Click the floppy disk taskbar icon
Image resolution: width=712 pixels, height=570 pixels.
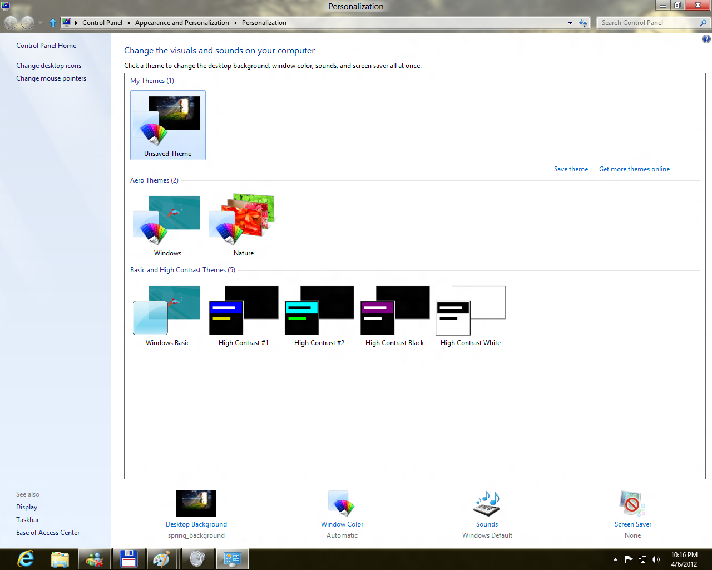[x=128, y=558]
